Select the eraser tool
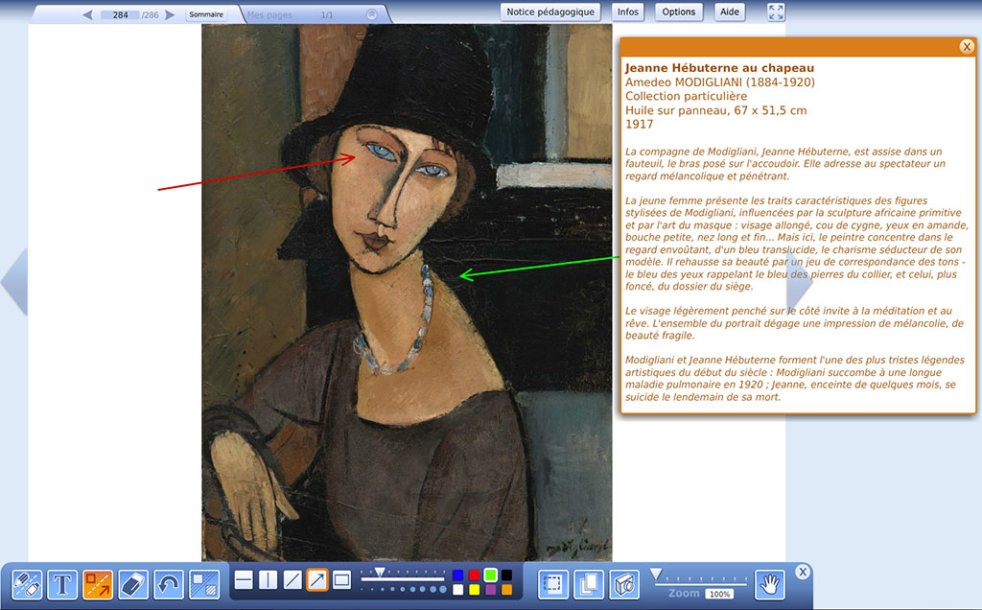The width and height of the screenshot is (982, 610). 133,583
